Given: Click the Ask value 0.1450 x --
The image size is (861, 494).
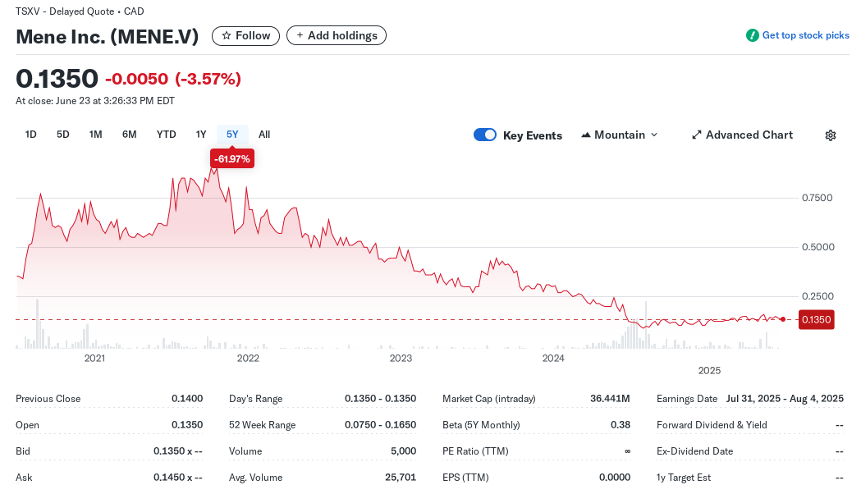Looking at the screenshot, I should tap(178, 478).
